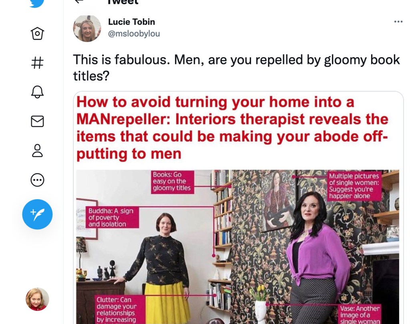Image resolution: width=410 pixels, height=324 pixels.
Task: Go back with the arrow icon
Action: (79, 2)
